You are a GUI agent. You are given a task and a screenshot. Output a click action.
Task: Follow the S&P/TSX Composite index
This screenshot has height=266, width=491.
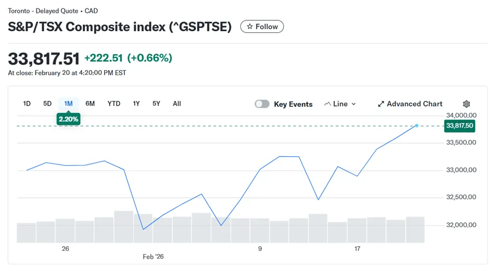(x=262, y=27)
